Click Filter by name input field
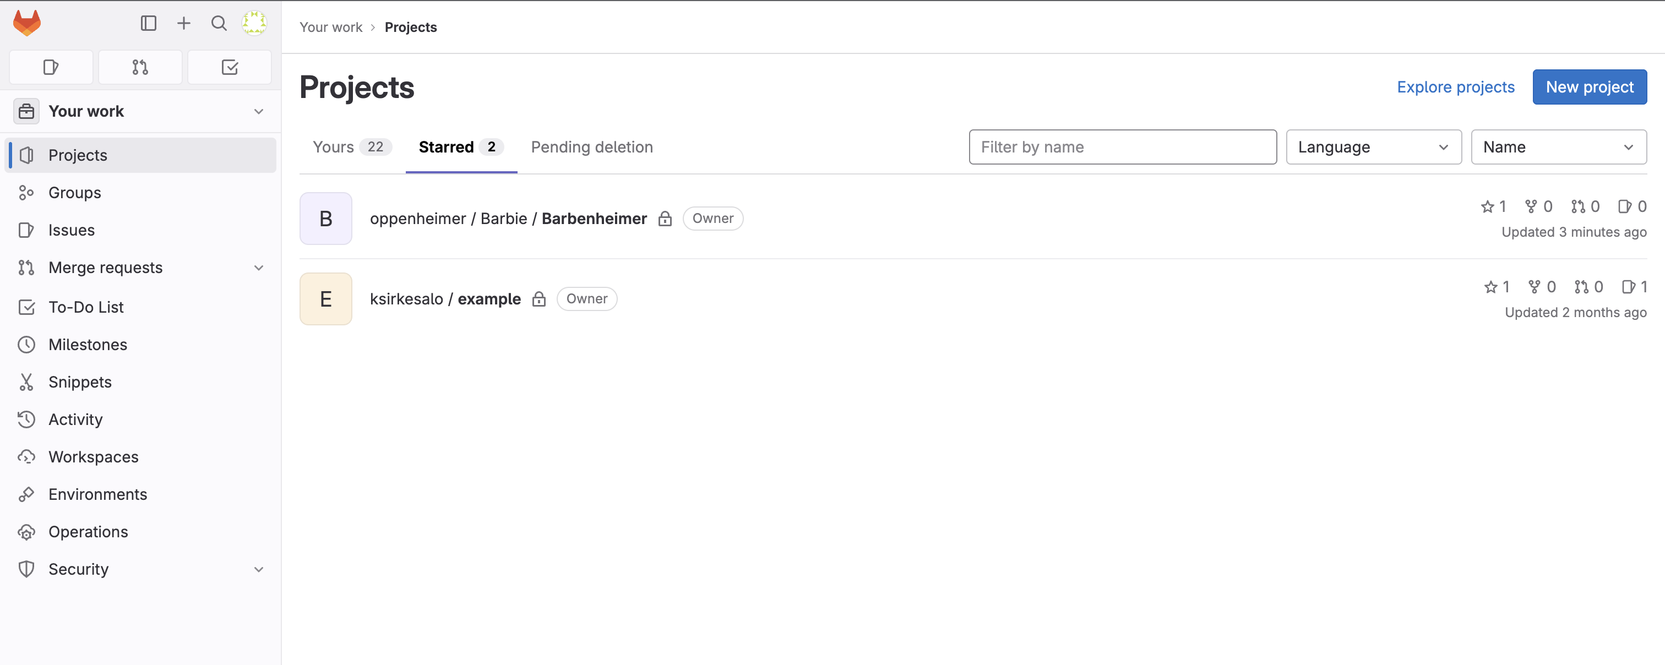Image resolution: width=1665 pixels, height=665 pixels. [1122, 146]
